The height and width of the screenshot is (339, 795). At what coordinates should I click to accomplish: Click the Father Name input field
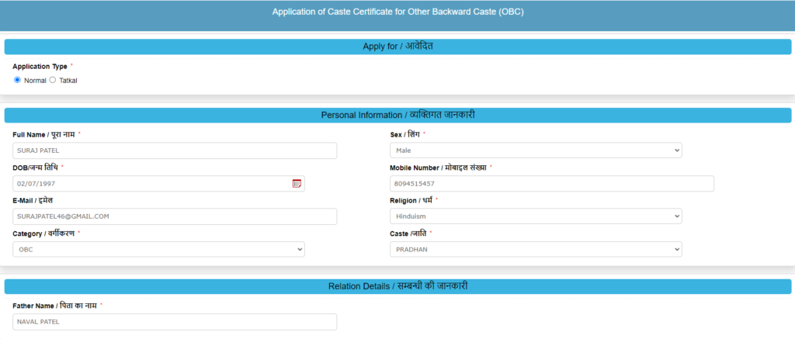[x=175, y=322]
